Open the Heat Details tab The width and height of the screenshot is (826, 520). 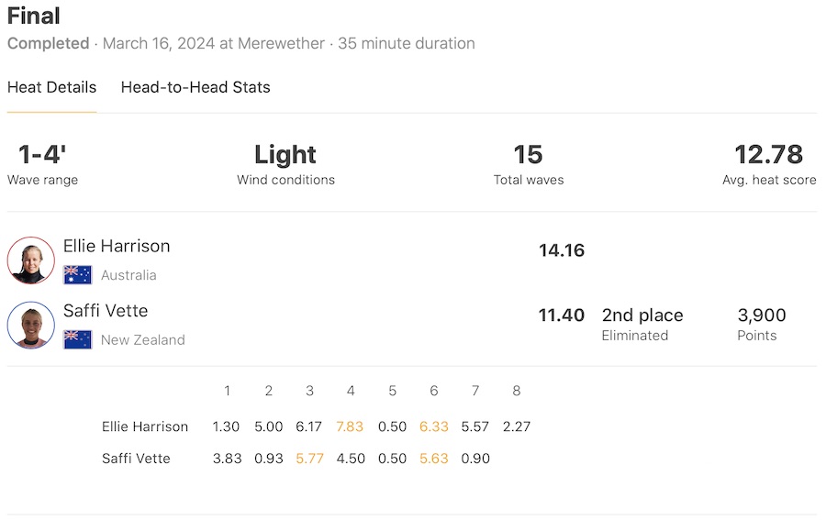click(51, 88)
